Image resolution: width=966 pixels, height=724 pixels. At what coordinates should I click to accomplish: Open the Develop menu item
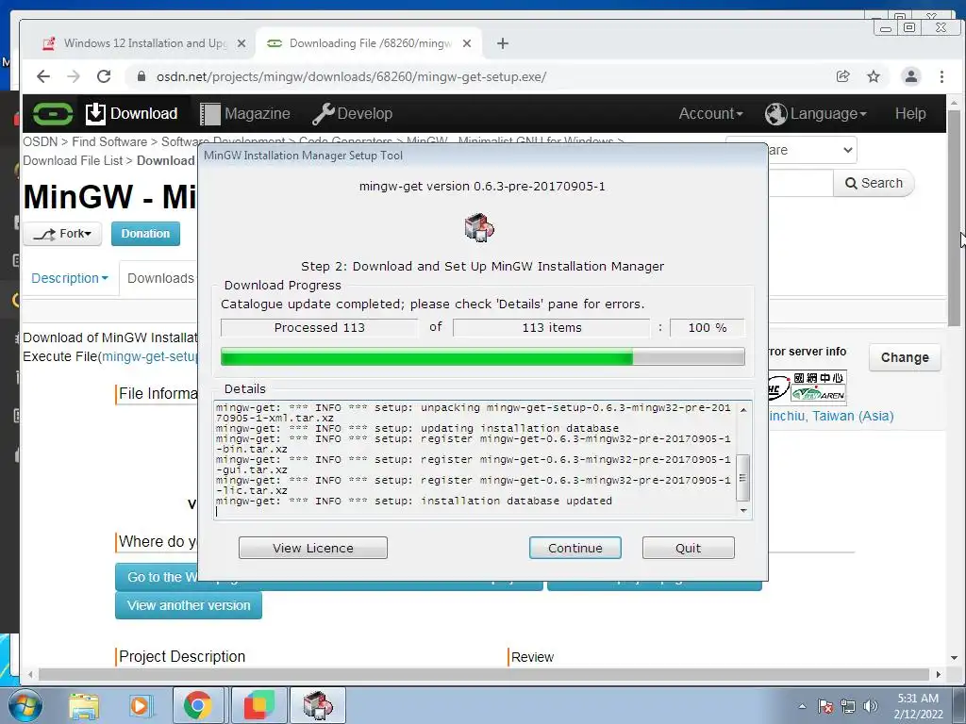pyautogui.click(x=353, y=114)
